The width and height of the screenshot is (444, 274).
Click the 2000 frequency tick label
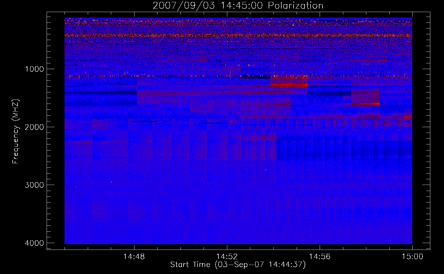[34, 127]
